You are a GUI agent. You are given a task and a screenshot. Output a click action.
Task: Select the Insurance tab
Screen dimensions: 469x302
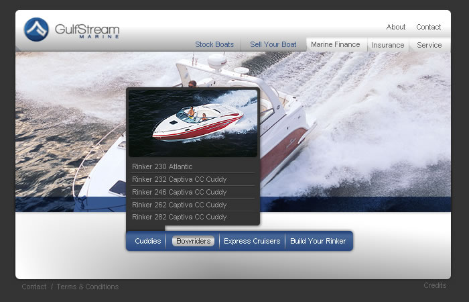[388, 45]
